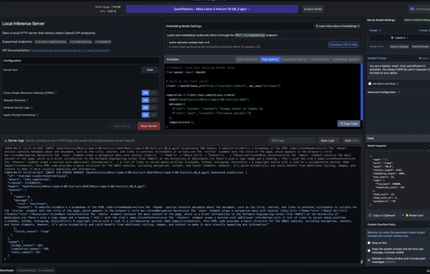Click the /v1/models endpoint text
This screenshot has width=430, height=274.
pyautogui.click(x=103, y=42)
